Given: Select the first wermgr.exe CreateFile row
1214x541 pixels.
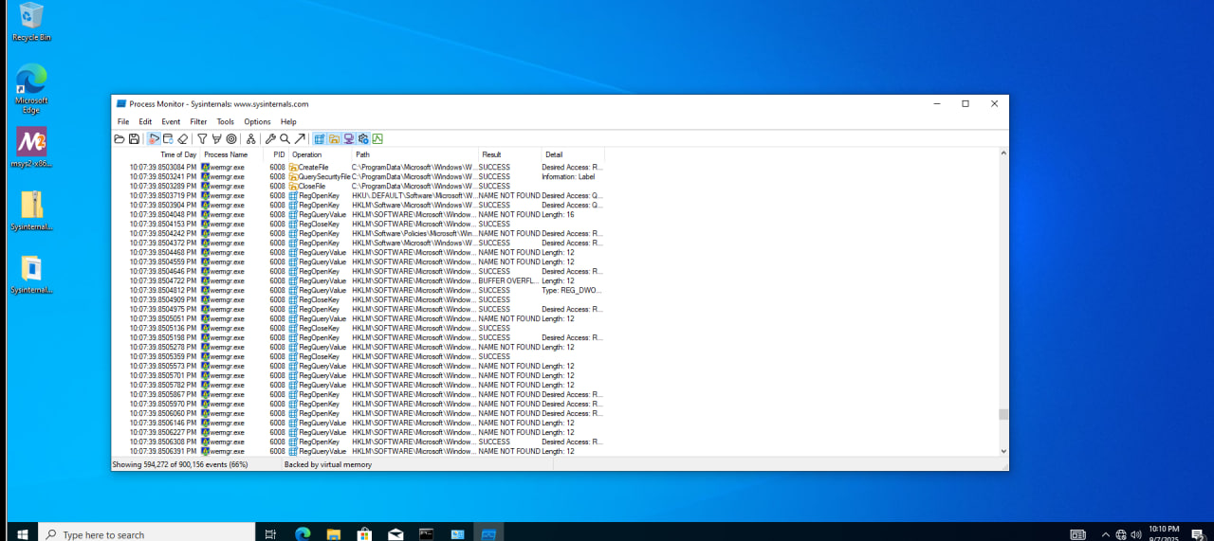Looking at the screenshot, I should 313,167.
